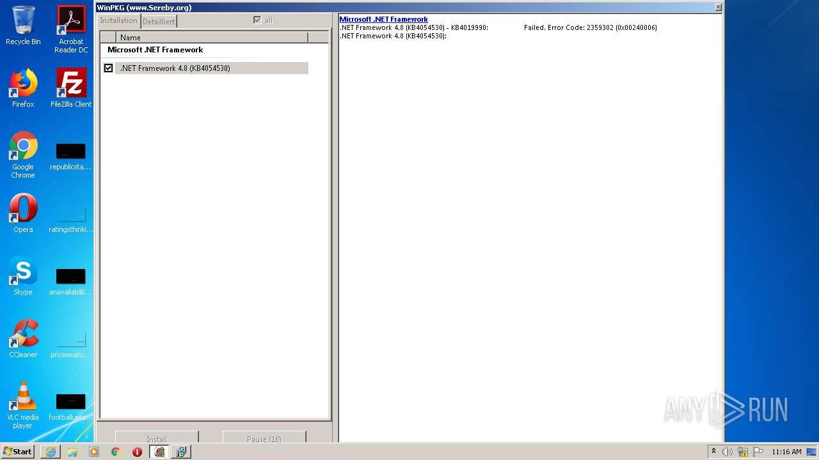Select the Google Chrome desktop shortcut
The width and height of the screenshot is (819, 460).
(x=23, y=155)
